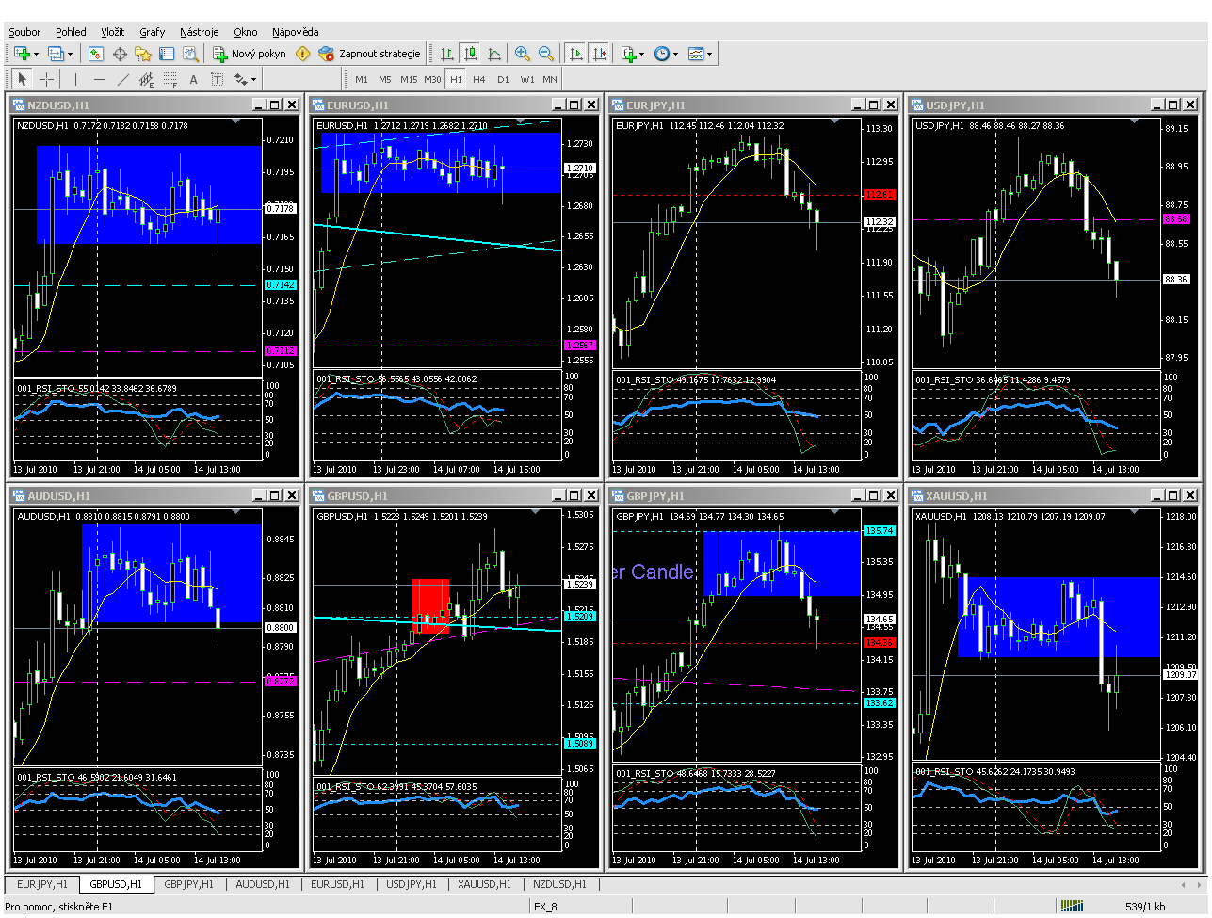Viewport: 1212px width, 918px height.
Task: Toggle the chart shift button
Action: pos(600,55)
